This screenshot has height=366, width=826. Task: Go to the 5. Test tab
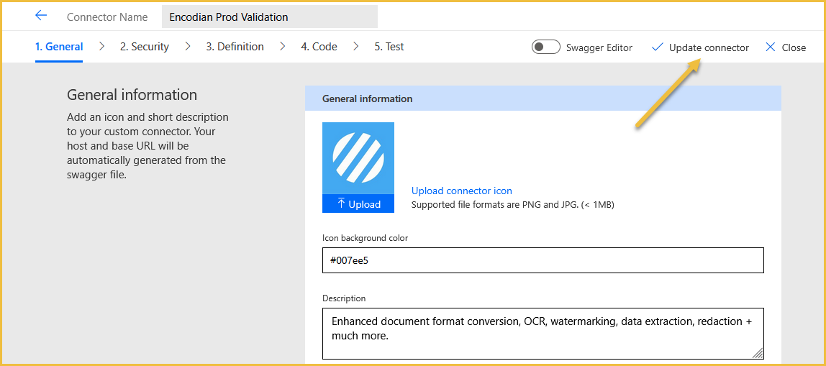coord(389,47)
